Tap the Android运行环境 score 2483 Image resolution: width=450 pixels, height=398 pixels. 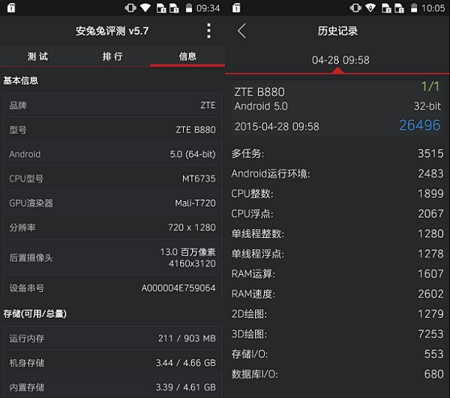pyautogui.click(x=430, y=173)
